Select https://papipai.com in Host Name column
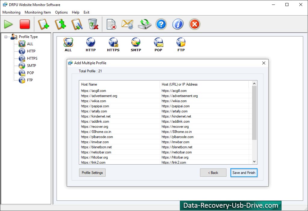This screenshot has height=211, width=308. (95, 106)
